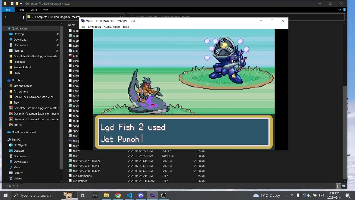Viewport: 355px width, 200px height.
Task: Select pinned Documents under Quick access
Action: [21, 45]
